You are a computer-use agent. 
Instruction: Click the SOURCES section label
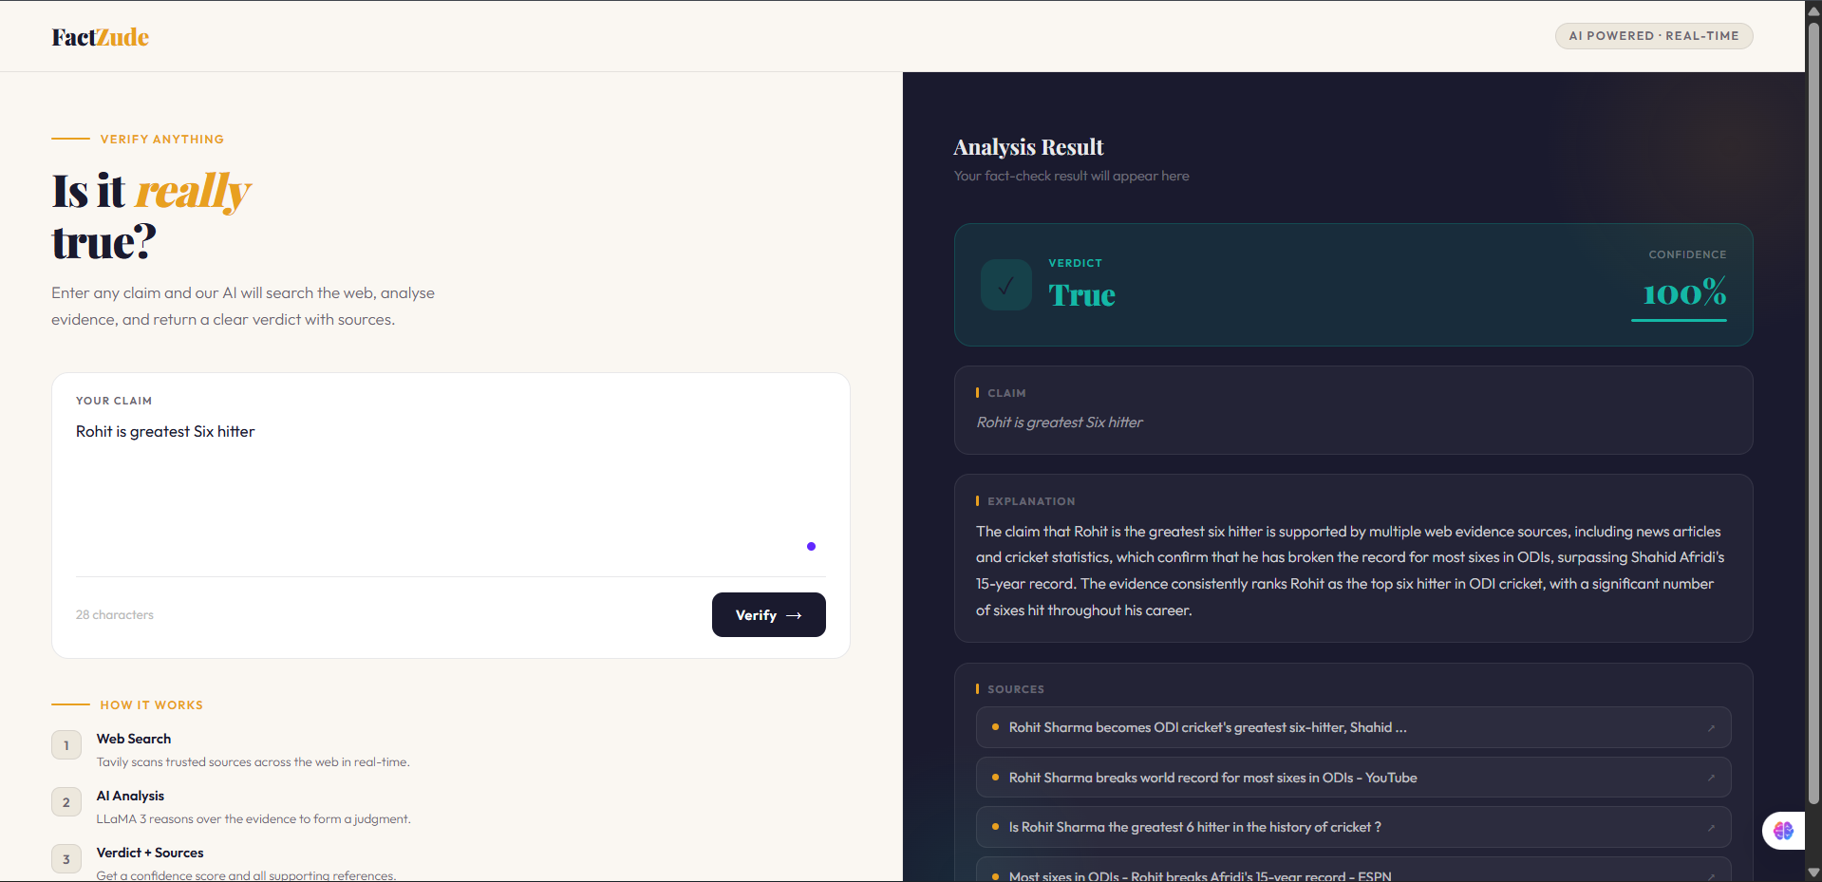point(1016,689)
